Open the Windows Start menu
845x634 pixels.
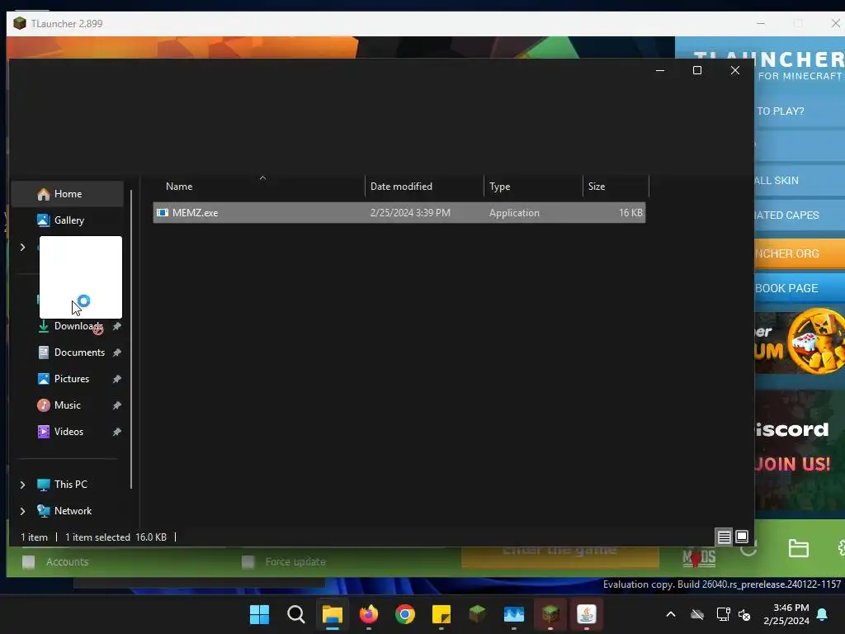[259, 614]
